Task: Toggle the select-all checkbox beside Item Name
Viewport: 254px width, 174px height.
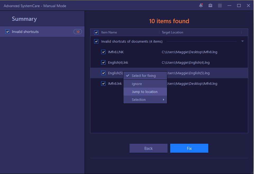Action: [x=96, y=32]
